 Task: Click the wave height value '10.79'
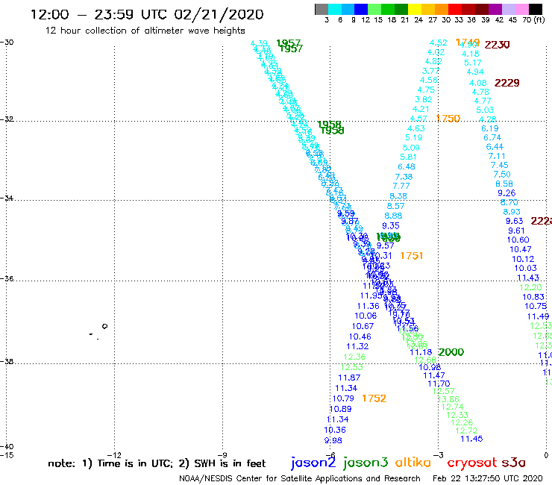(x=343, y=398)
